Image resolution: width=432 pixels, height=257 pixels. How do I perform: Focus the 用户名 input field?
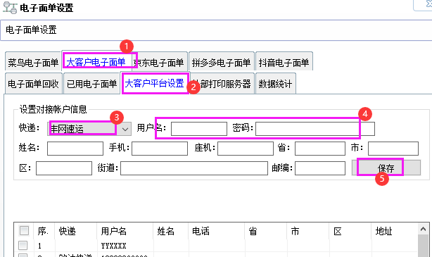(x=199, y=129)
